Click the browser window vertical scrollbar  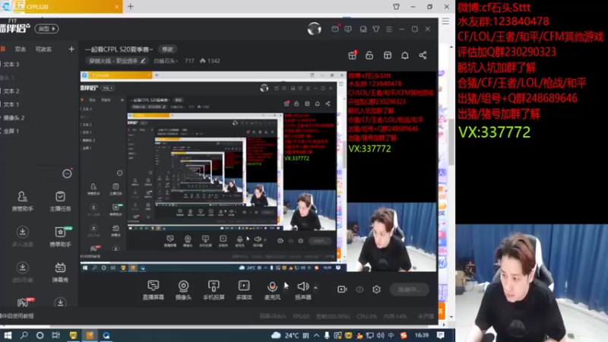[x=451, y=141]
